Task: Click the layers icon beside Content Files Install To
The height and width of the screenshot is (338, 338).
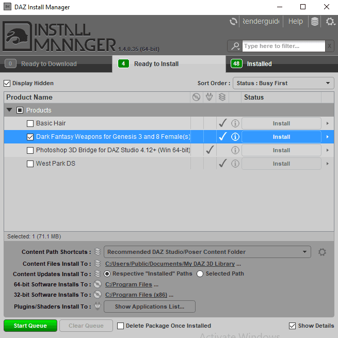Action: click(x=98, y=263)
